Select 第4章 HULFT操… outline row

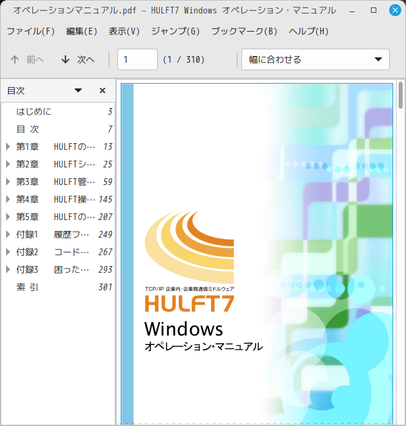[58, 199]
